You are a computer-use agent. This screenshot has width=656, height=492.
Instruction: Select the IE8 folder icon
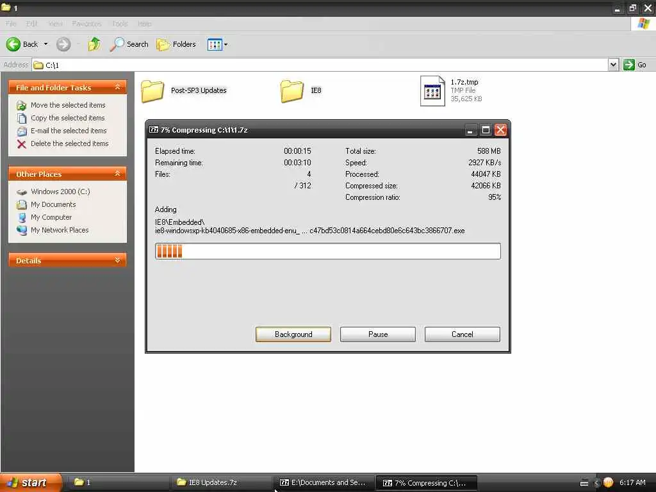pyautogui.click(x=292, y=91)
